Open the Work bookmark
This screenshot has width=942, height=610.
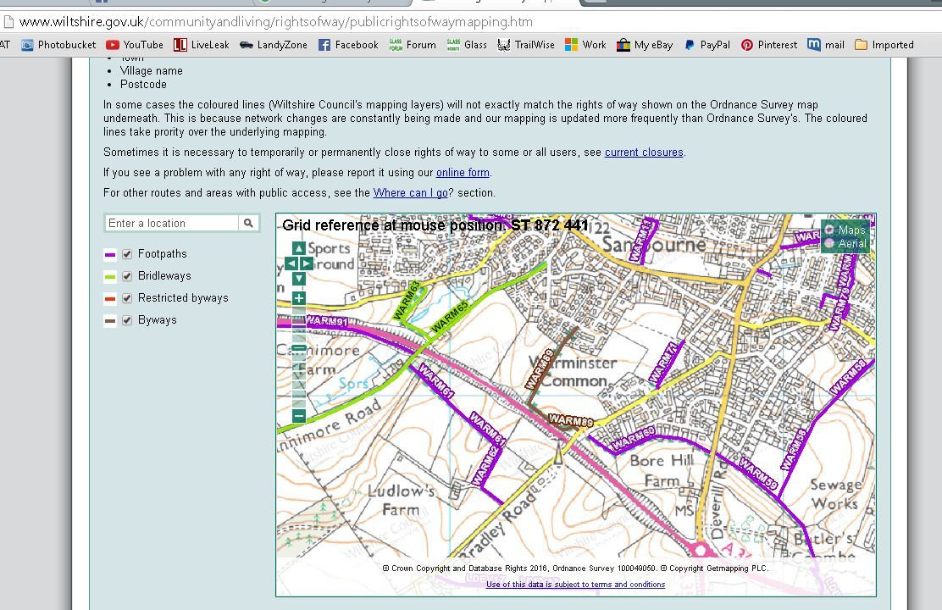point(585,44)
